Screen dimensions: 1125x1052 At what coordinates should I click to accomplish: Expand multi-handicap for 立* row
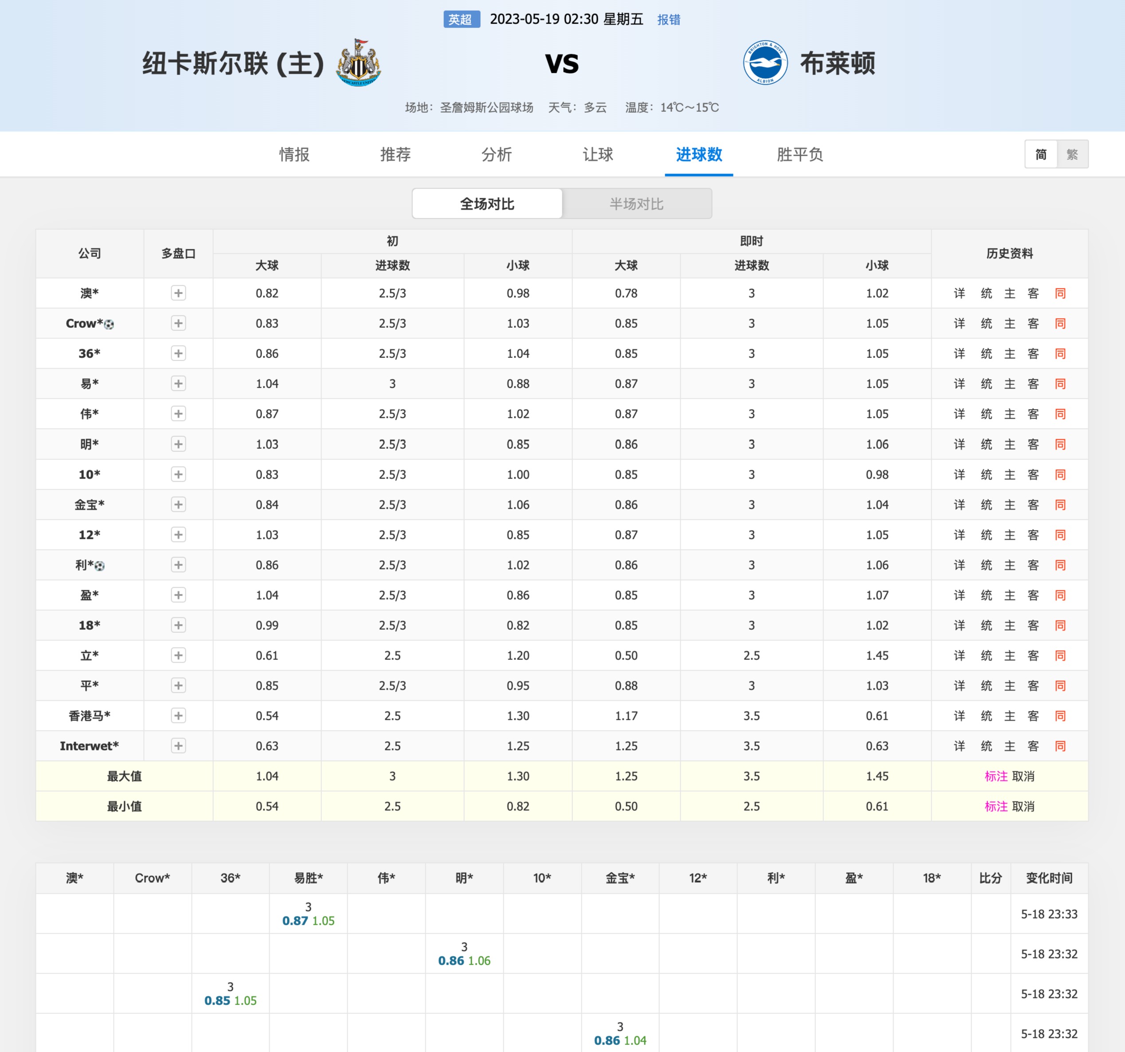pyautogui.click(x=178, y=656)
